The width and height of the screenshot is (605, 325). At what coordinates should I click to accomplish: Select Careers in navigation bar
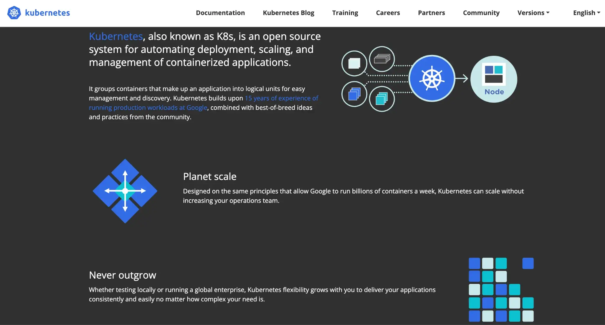click(388, 13)
